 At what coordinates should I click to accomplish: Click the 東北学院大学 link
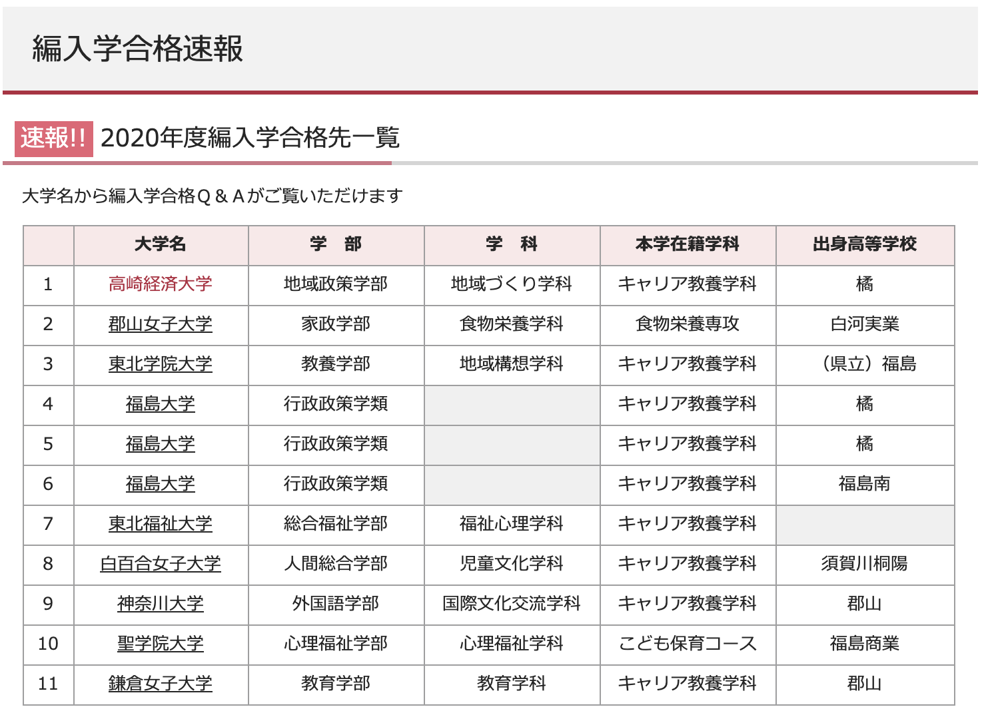click(x=161, y=364)
